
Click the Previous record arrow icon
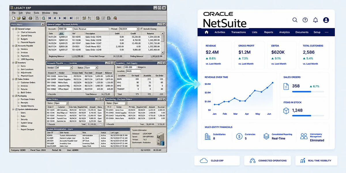click(x=55, y=18)
